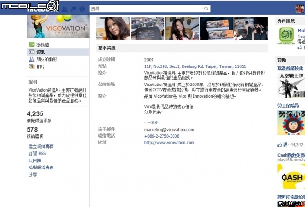Open http://www.vicovation.com website link
Image resolution: width=305 pixels, height=207 pixels.
pyautogui.click(x=169, y=143)
